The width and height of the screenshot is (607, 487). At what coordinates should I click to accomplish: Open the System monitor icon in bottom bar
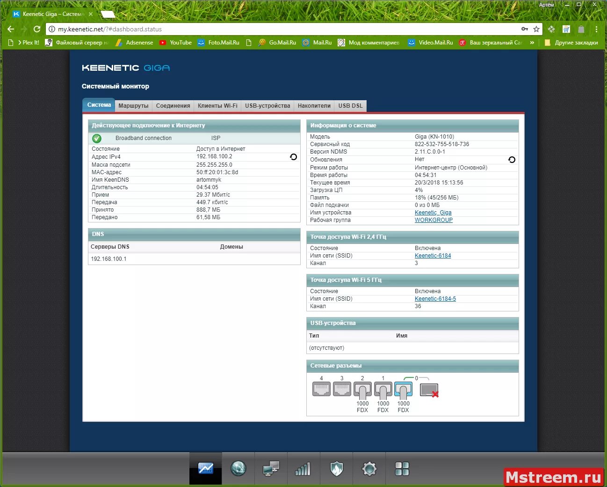205,468
